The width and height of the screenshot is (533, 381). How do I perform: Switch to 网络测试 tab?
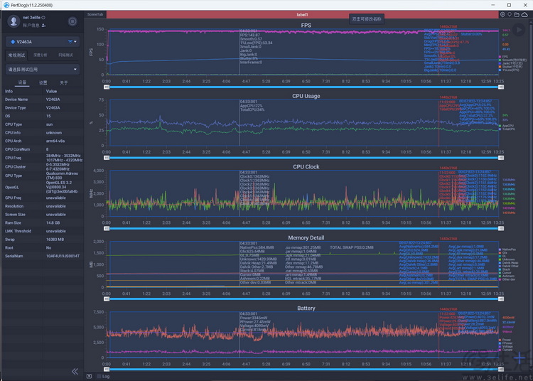pyautogui.click(x=65, y=55)
